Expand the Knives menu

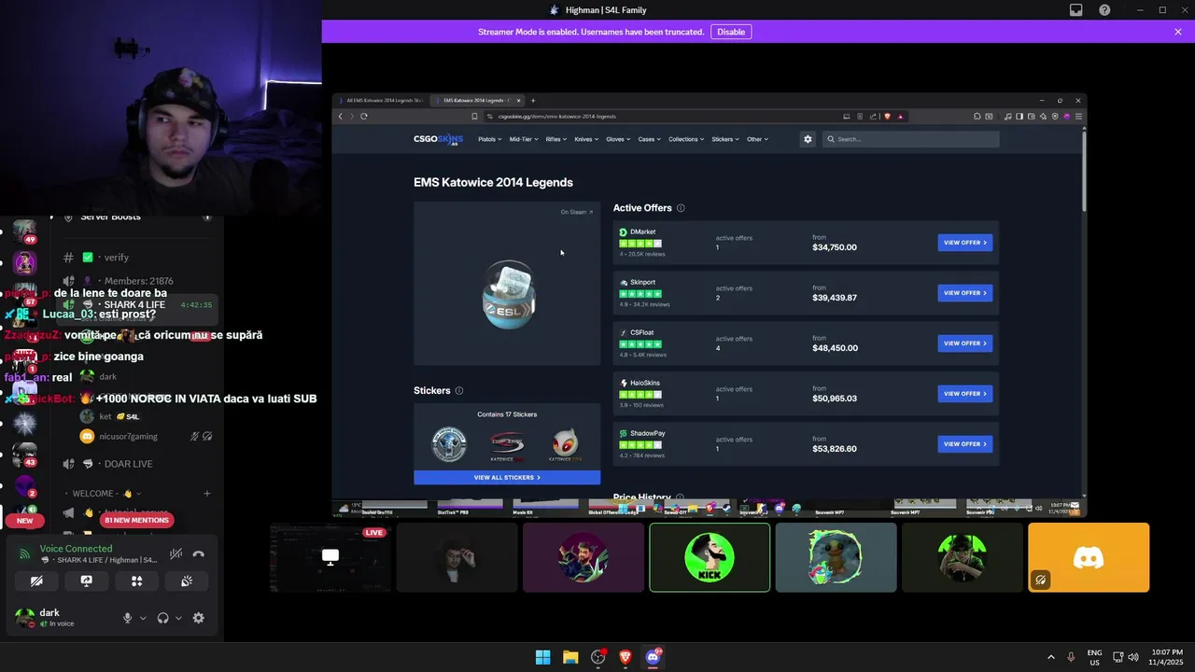(x=586, y=139)
